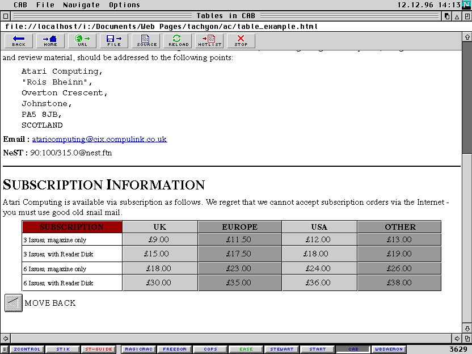Open the CAB menu
Screen dimensions: 472x354
pos(20,5)
